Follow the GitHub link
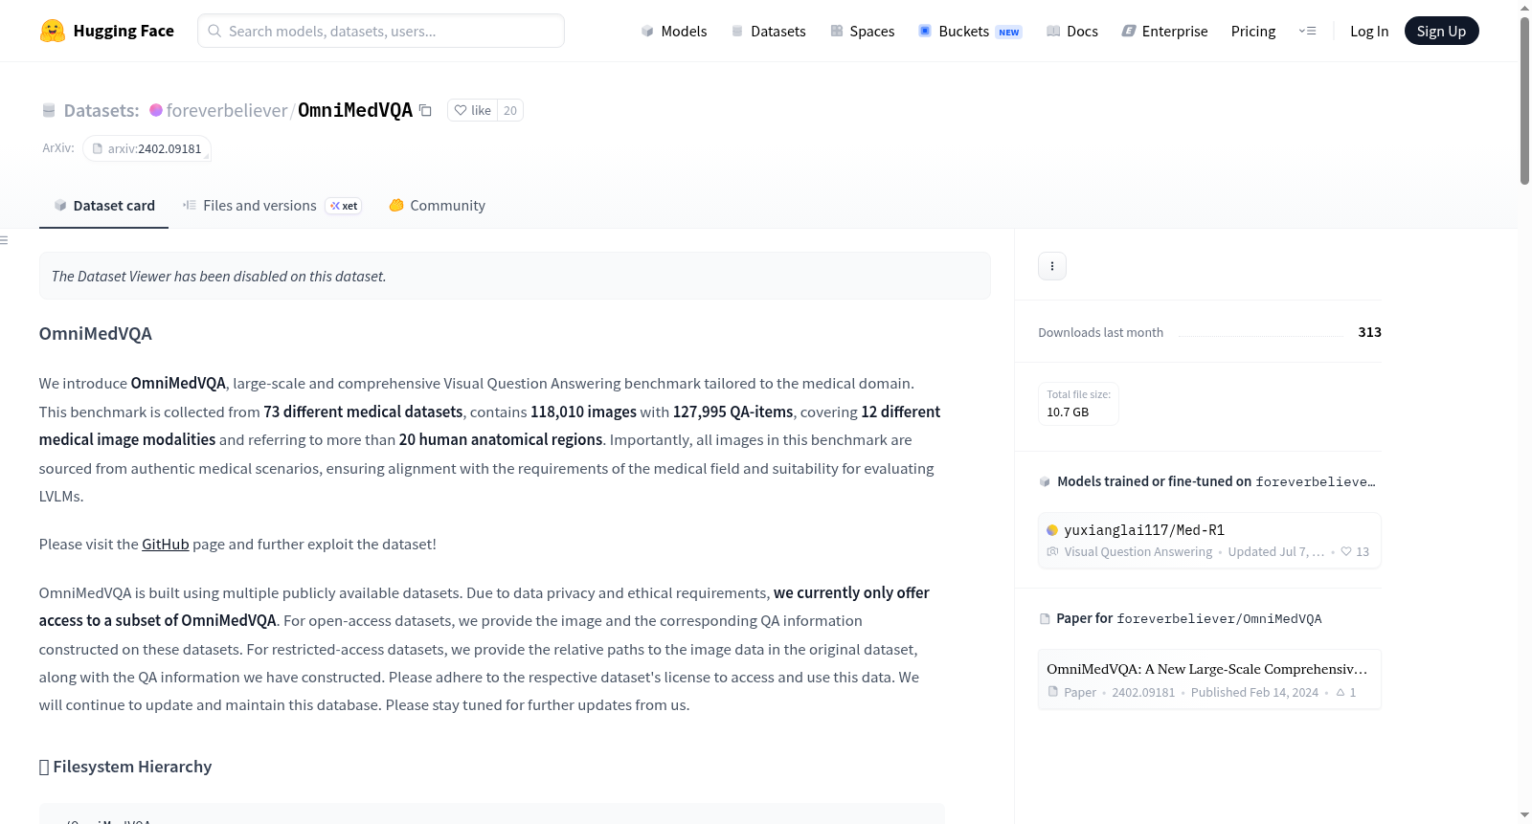 pyautogui.click(x=166, y=544)
